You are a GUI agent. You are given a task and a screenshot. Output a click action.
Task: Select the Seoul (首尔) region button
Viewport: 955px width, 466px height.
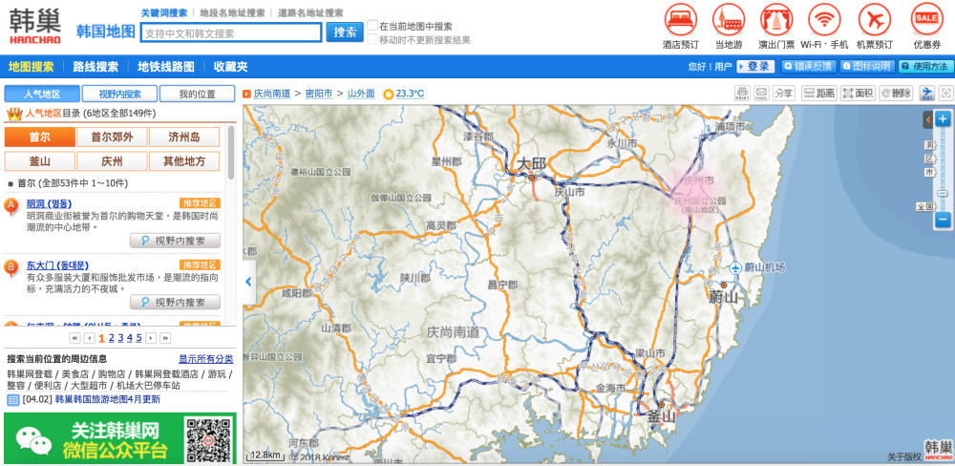coord(39,138)
